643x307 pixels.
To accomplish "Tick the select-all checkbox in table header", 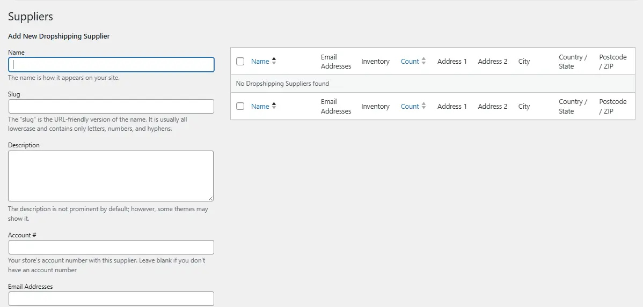I will [240, 62].
